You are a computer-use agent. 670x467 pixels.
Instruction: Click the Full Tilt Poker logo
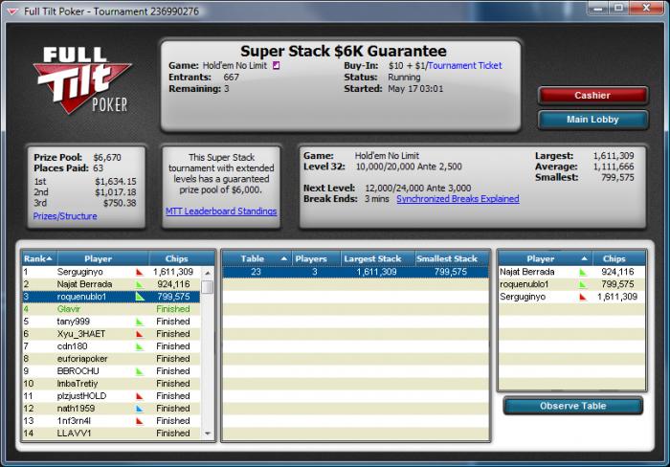tap(82, 79)
